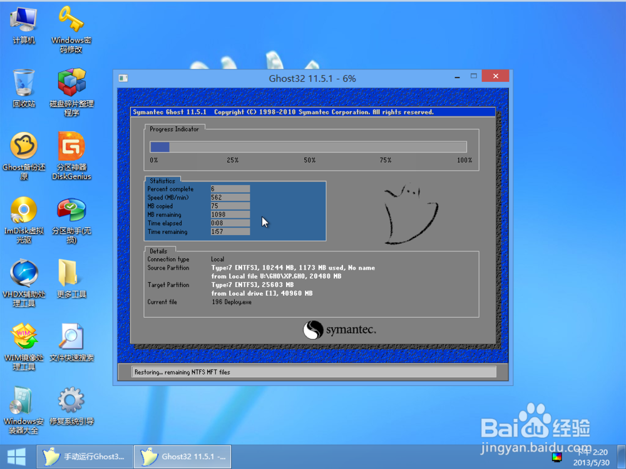Launch WIM镜像处理工具 desktop icon
The image size is (626, 469).
[24, 346]
